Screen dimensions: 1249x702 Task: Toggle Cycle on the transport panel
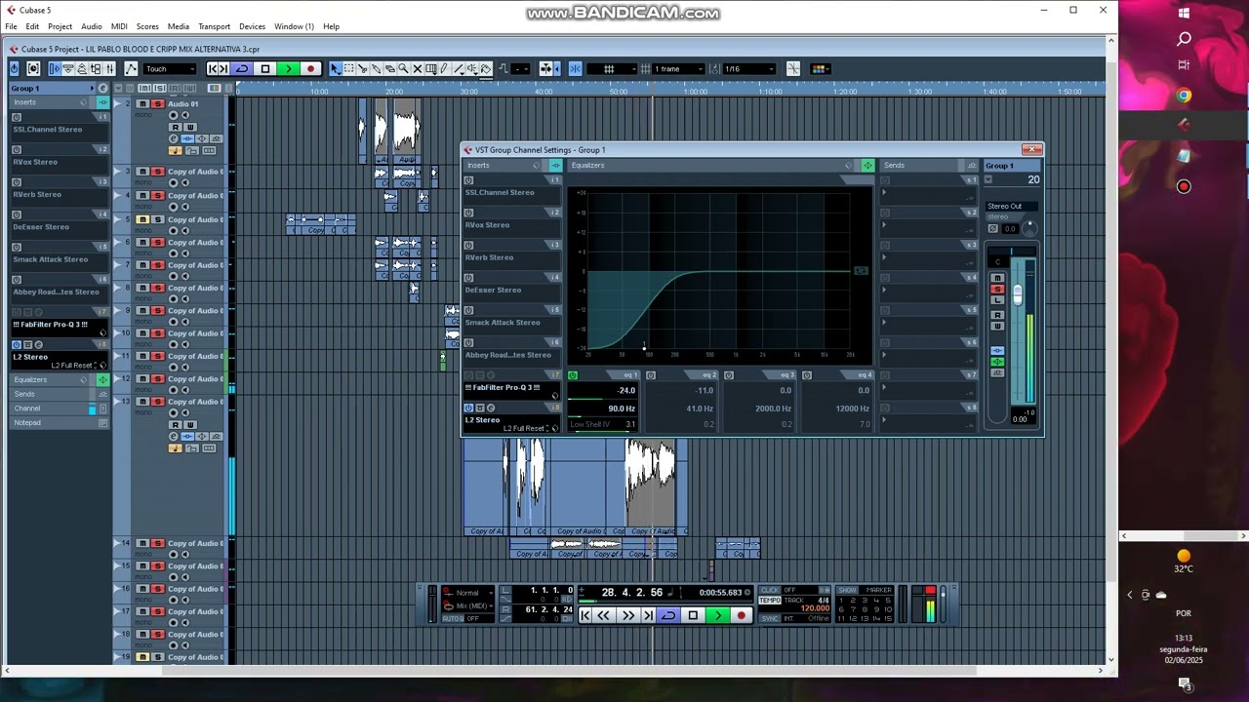pyautogui.click(x=668, y=615)
